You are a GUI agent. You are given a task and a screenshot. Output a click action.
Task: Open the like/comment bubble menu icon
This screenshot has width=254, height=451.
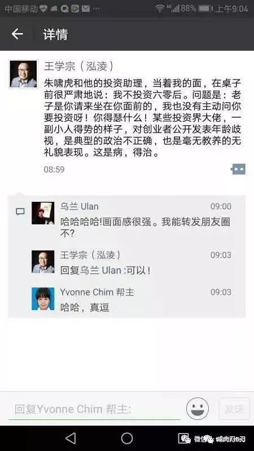[238, 169]
